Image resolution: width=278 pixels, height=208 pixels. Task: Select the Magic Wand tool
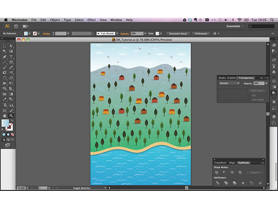click(4, 51)
